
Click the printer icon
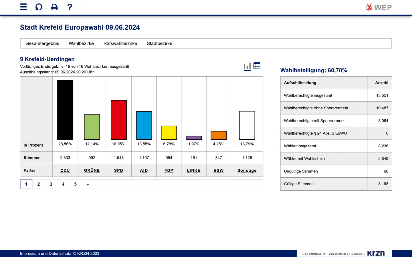pos(54,7)
